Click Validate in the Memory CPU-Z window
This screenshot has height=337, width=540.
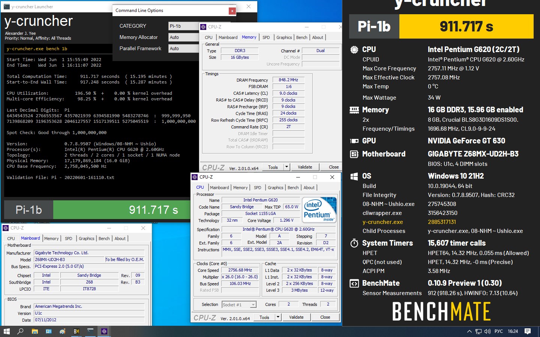[305, 167]
